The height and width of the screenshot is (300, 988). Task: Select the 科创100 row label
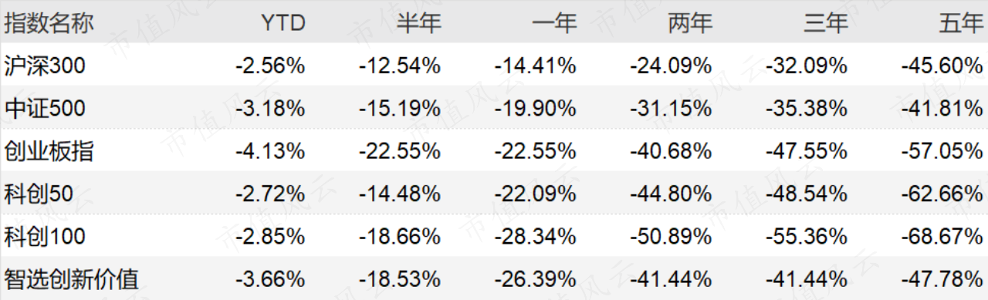(x=45, y=236)
